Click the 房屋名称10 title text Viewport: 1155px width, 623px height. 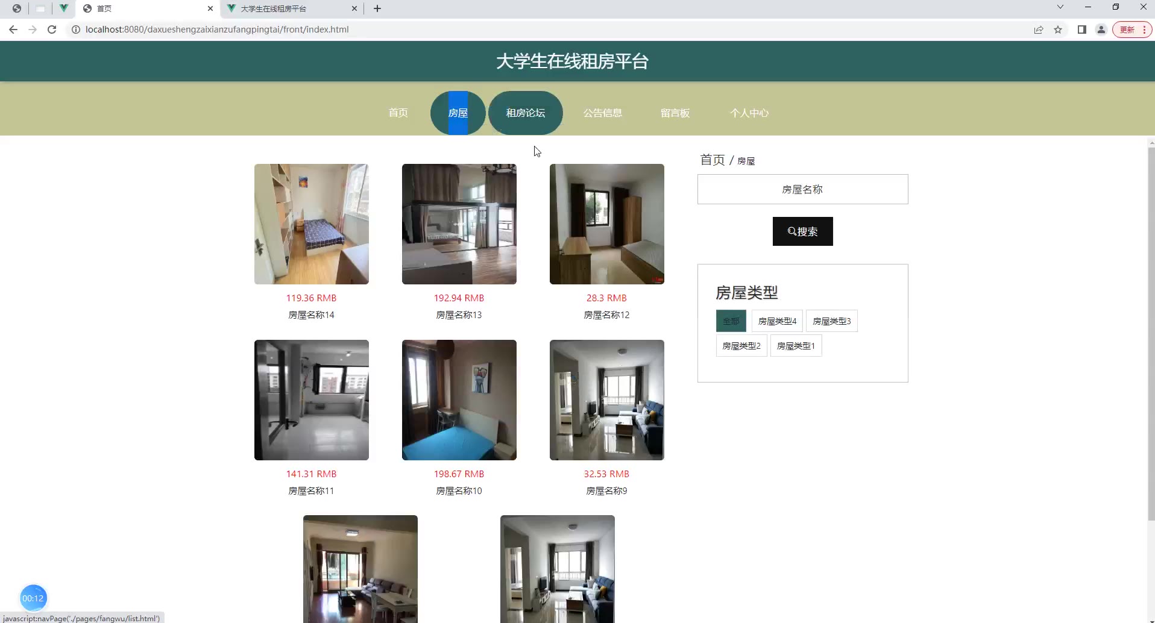(x=459, y=491)
